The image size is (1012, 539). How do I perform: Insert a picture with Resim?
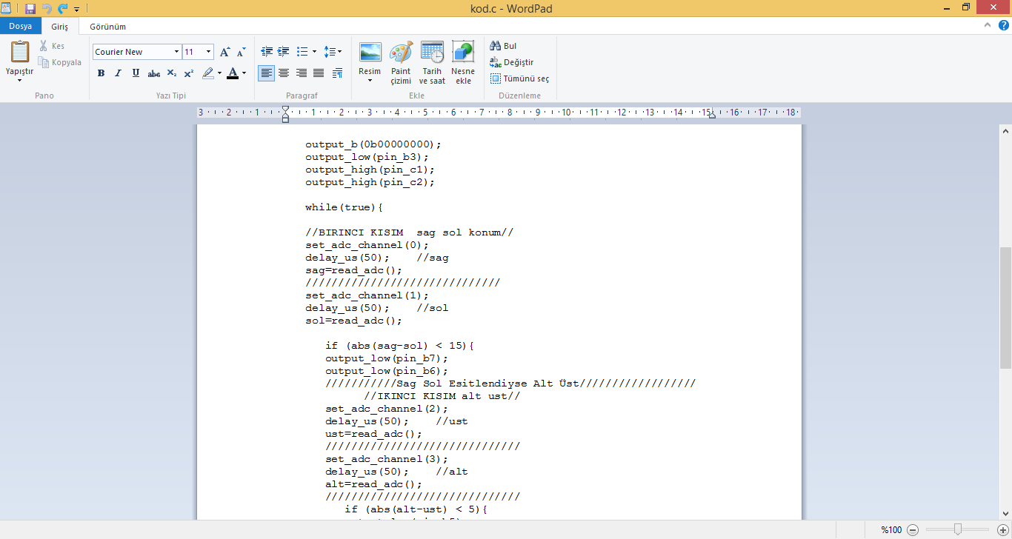click(370, 53)
